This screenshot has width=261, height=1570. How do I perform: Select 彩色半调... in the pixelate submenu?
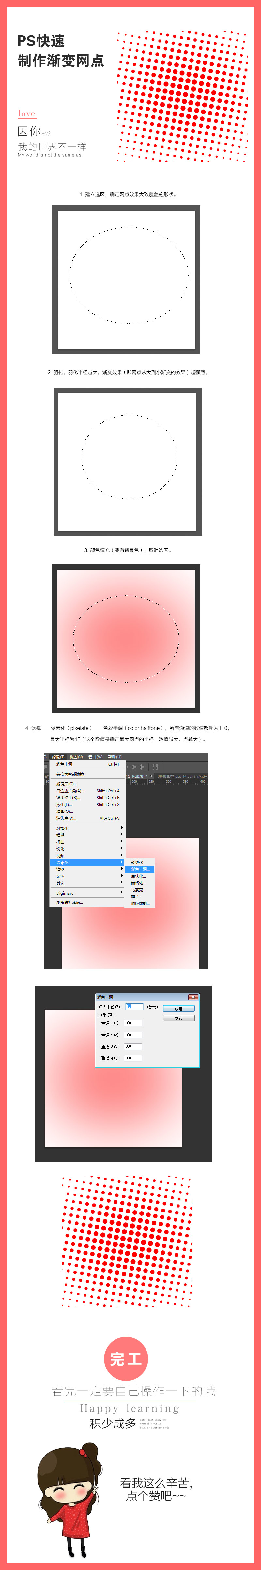(140, 870)
